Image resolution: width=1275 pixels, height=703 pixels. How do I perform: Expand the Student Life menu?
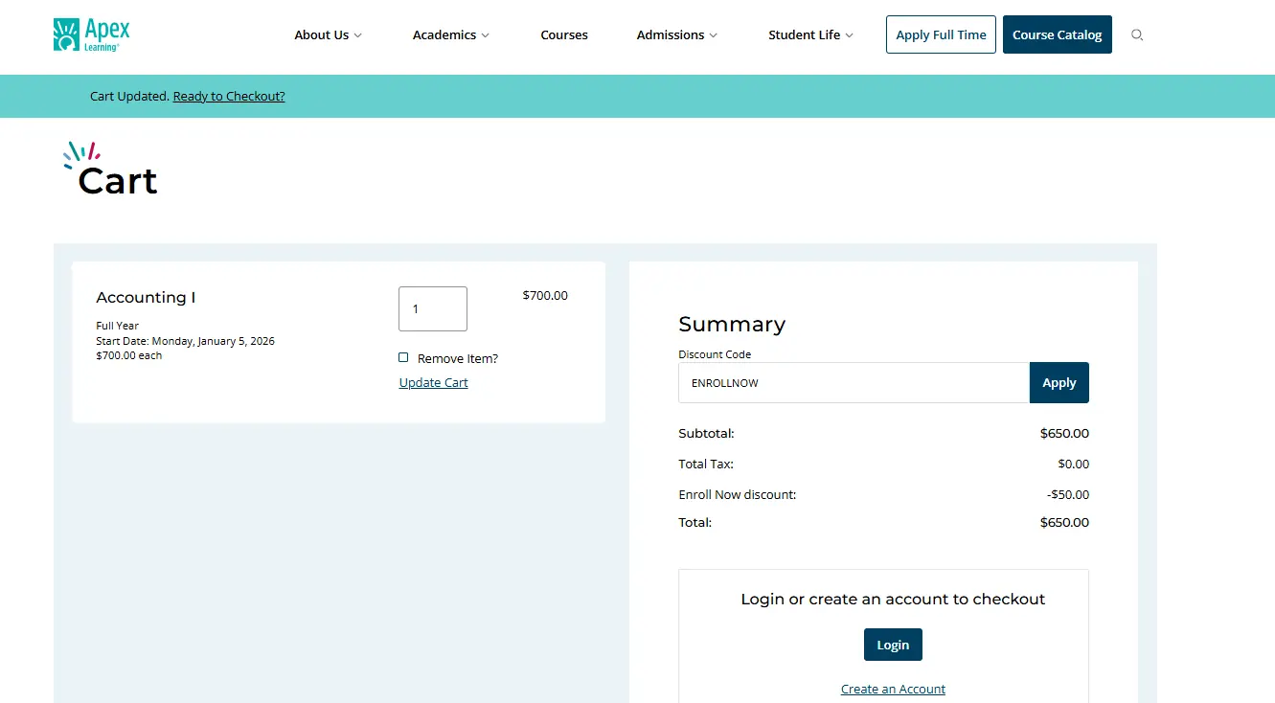pos(809,35)
